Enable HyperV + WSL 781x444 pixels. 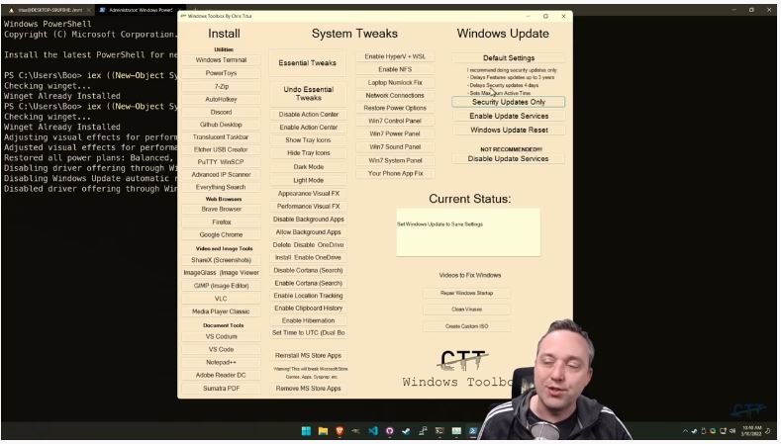(x=395, y=56)
